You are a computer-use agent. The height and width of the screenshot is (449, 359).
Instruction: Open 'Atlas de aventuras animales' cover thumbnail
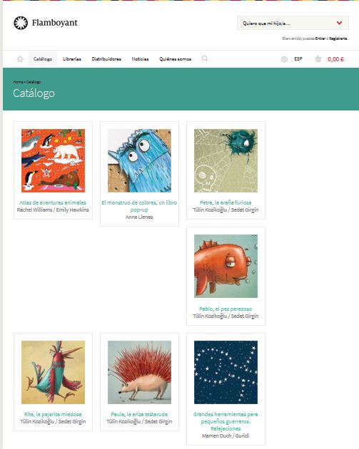[x=53, y=160]
